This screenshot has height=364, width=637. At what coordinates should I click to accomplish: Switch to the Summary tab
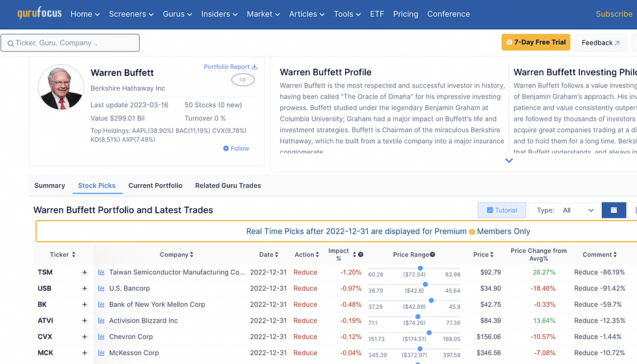pyautogui.click(x=49, y=186)
